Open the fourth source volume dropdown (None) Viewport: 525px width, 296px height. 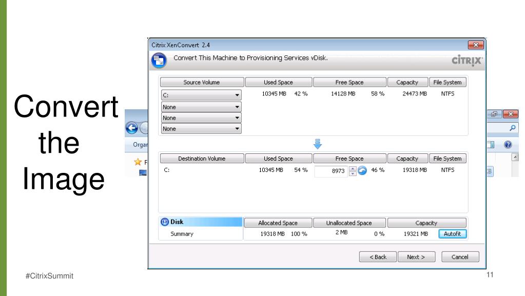coord(201,129)
